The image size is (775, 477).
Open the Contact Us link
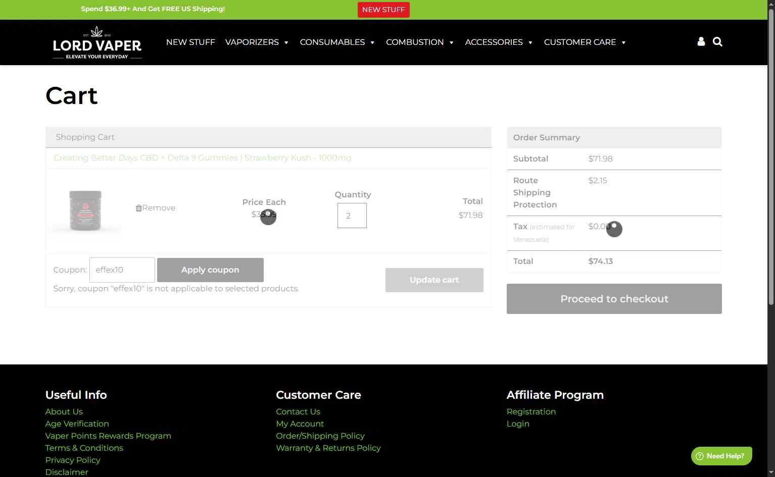pyautogui.click(x=298, y=411)
